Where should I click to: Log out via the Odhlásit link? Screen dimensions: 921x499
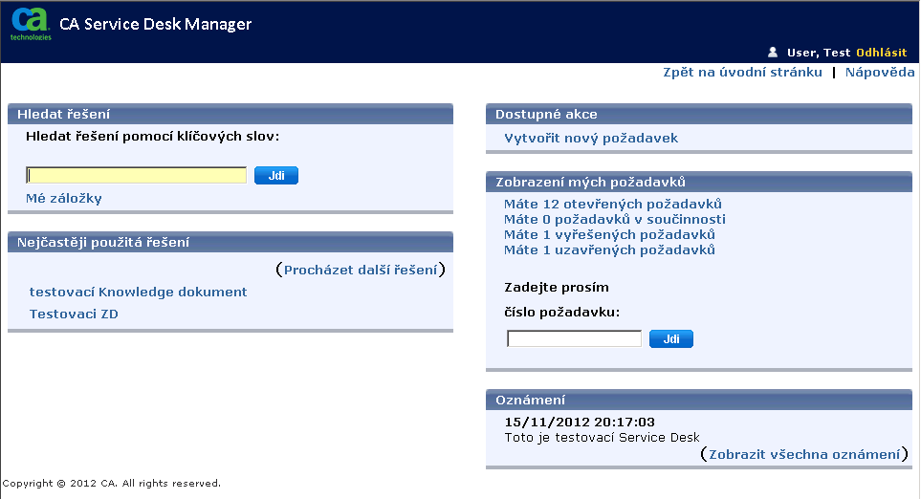[x=881, y=53]
